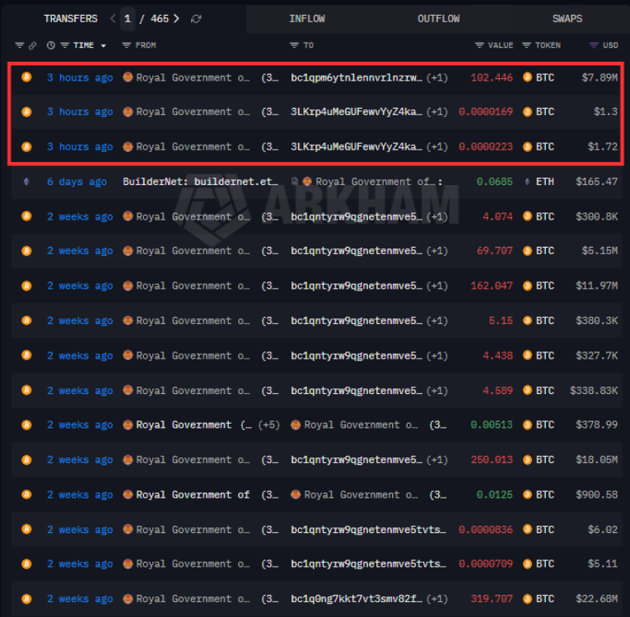Click the refresh transfers icon
Viewport: 630px width, 617px height.
point(195,19)
